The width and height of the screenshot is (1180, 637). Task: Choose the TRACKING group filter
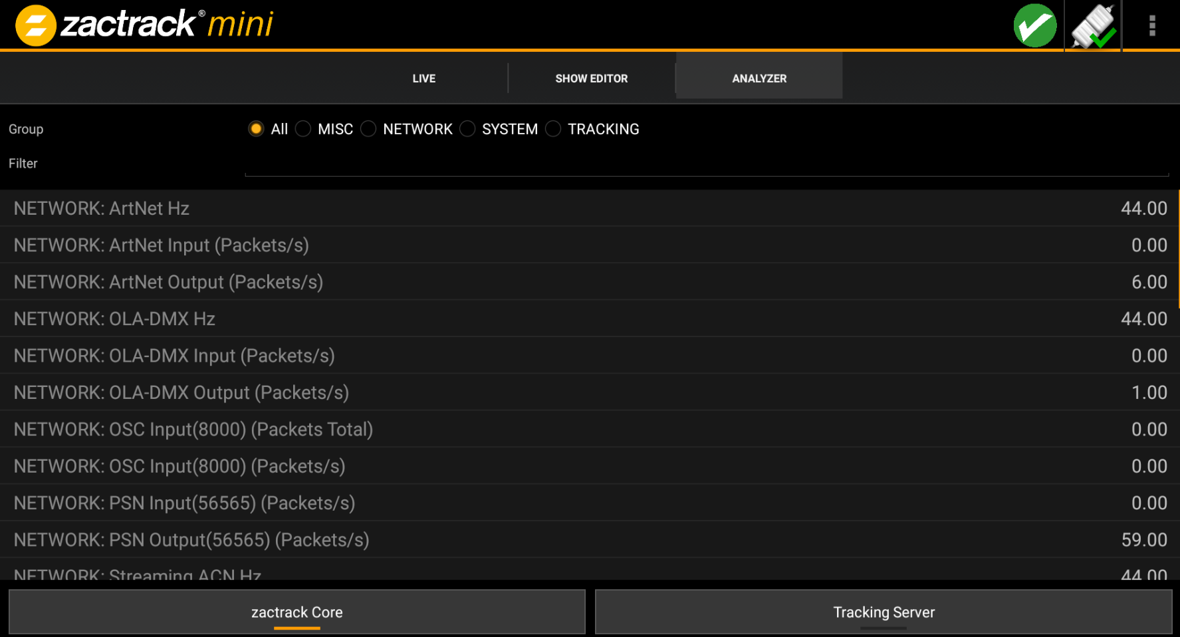coord(553,129)
